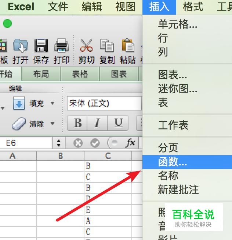Viewport: 232px width, 240px height.
Task: Click the Paste clipboard icon
Action: (128, 45)
